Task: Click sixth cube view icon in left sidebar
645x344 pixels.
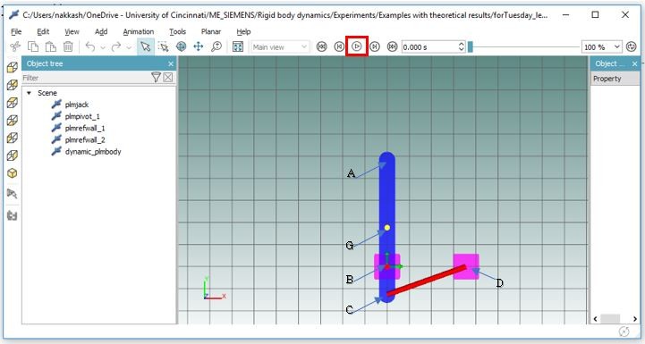Action: click(x=13, y=155)
